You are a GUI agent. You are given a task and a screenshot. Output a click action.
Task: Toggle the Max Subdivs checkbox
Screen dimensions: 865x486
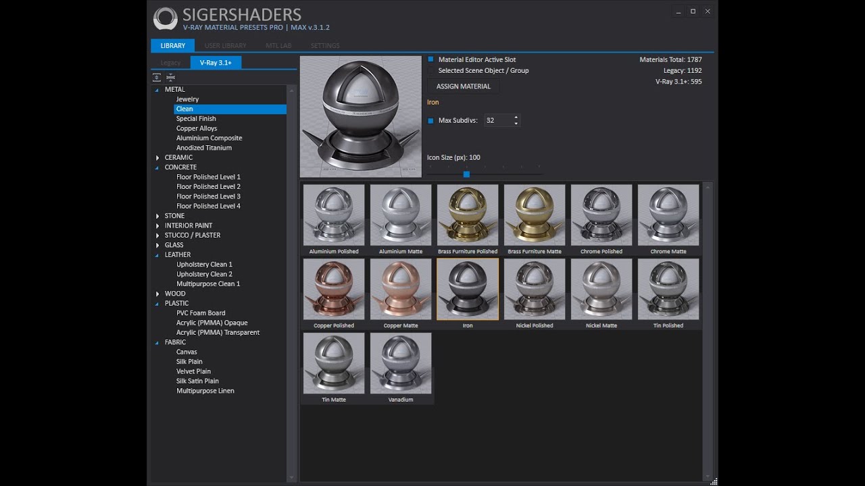pyautogui.click(x=431, y=120)
